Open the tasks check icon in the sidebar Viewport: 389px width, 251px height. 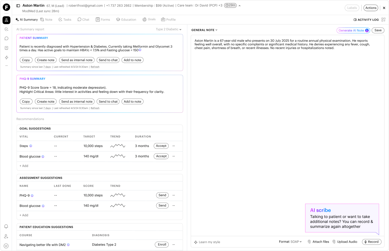(x=7, y=29)
